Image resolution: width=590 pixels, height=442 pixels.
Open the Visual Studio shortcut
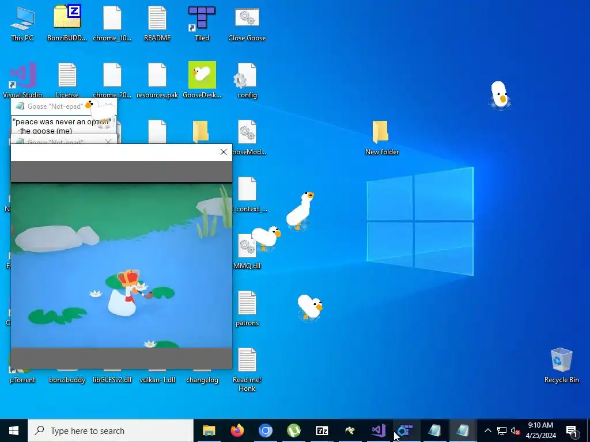(22, 80)
